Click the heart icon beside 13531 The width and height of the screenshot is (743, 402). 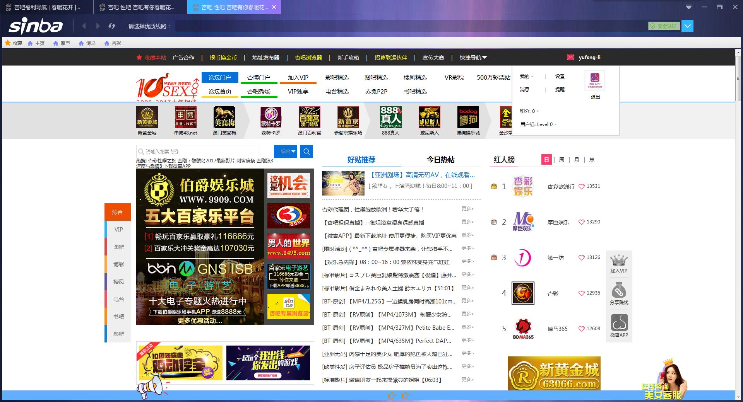tap(581, 186)
